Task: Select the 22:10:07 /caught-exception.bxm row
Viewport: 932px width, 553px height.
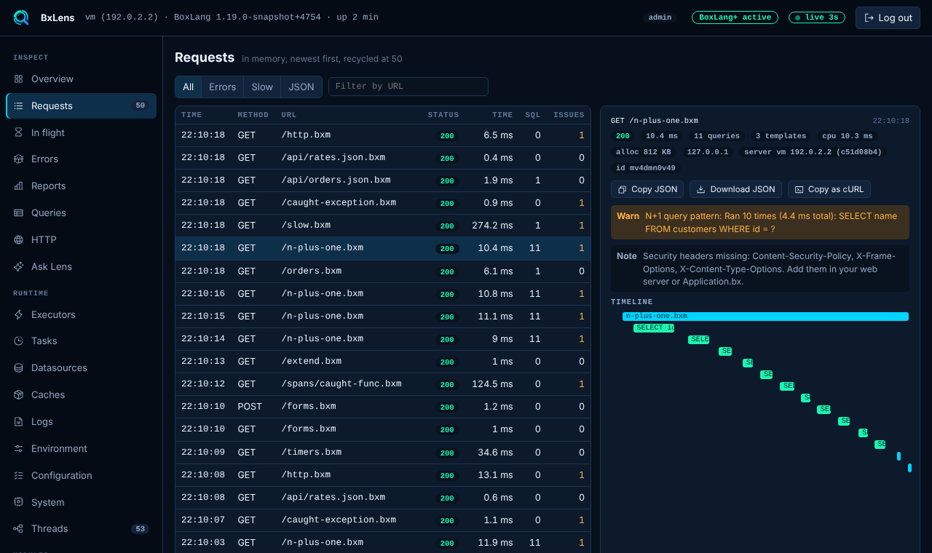Action: [x=383, y=520]
